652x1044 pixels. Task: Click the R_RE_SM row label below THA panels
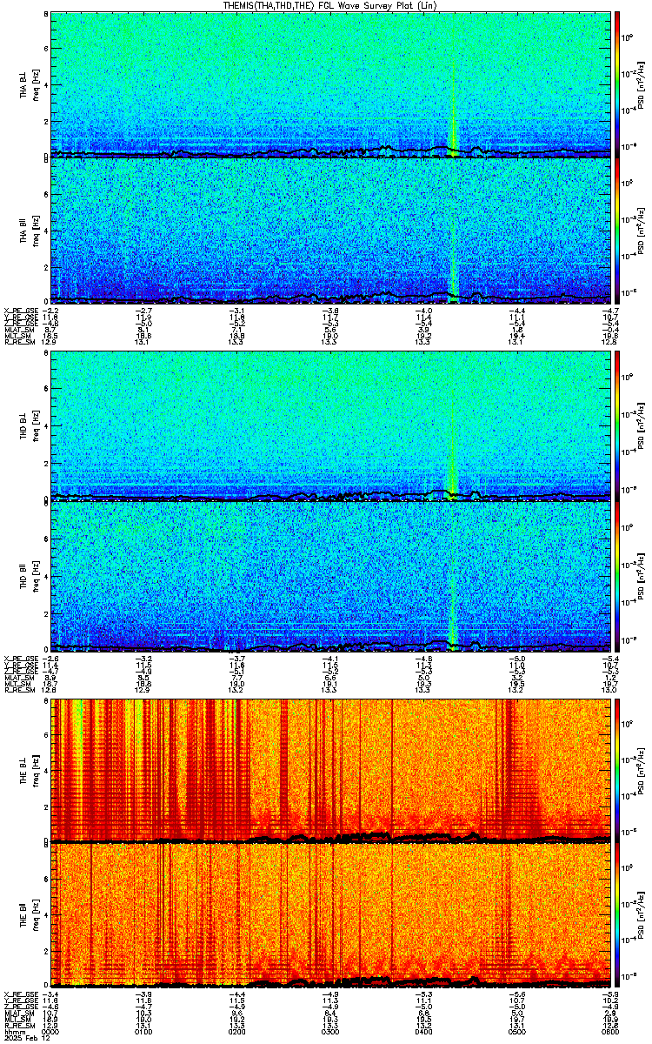(18, 342)
